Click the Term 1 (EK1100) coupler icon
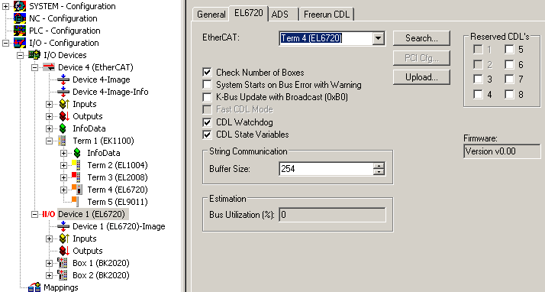This screenshot has width=545, height=292. [63, 141]
